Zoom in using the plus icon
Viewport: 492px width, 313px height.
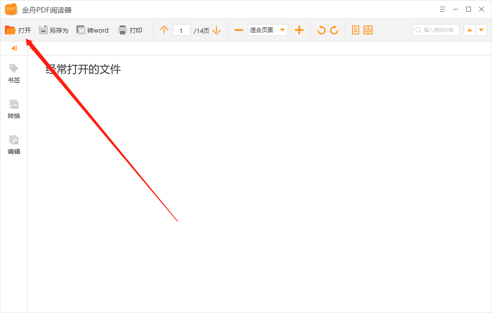pyautogui.click(x=299, y=30)
